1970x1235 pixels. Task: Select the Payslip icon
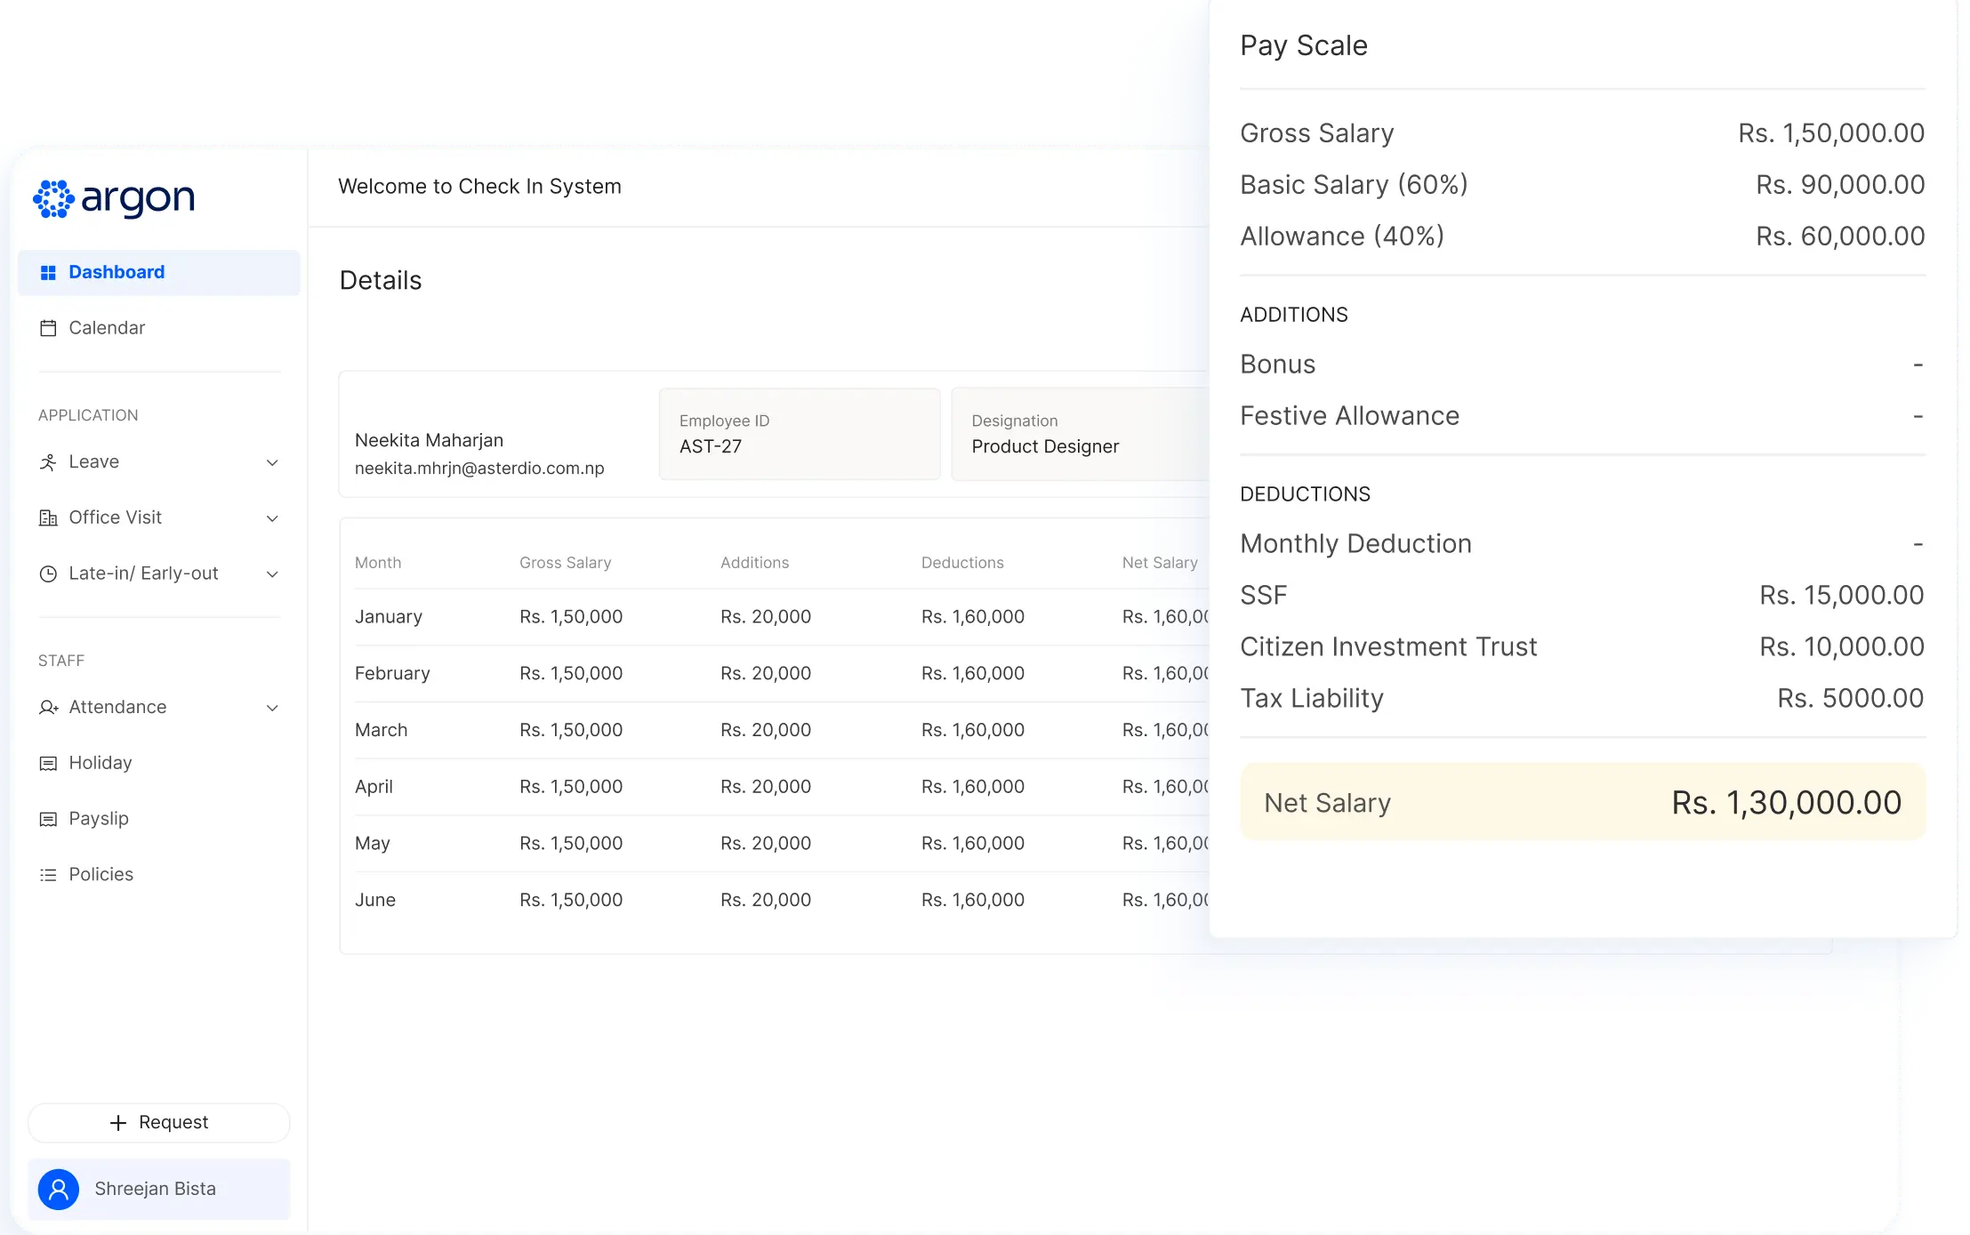coord(50,818)
